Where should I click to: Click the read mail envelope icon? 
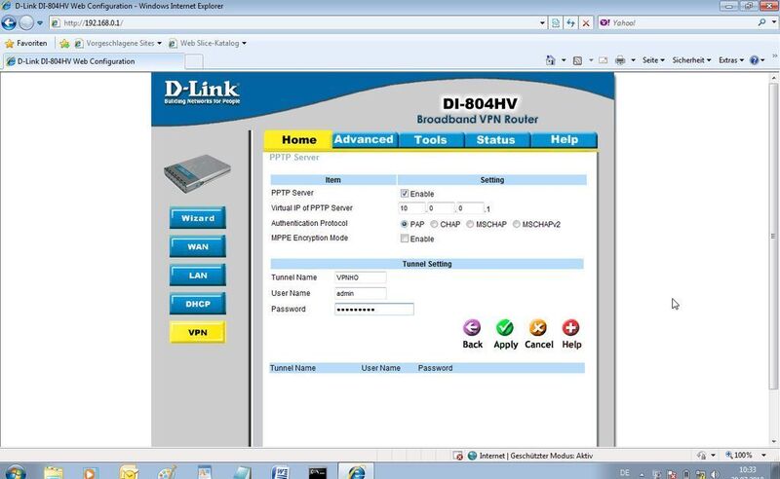click(603, 60)
